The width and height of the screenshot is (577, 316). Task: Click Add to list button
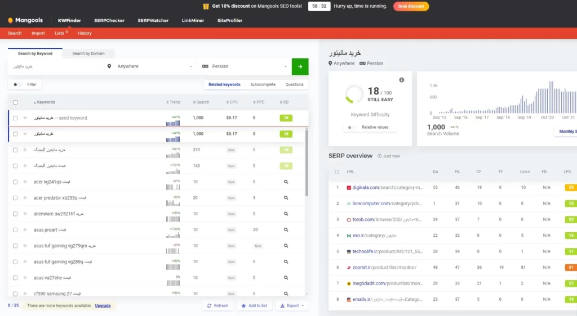tap(254, 305)
